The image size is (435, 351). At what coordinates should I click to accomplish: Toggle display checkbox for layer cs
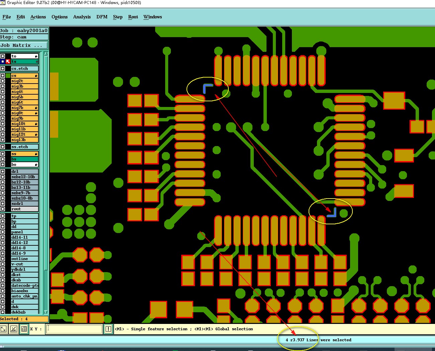pos(3,76)
